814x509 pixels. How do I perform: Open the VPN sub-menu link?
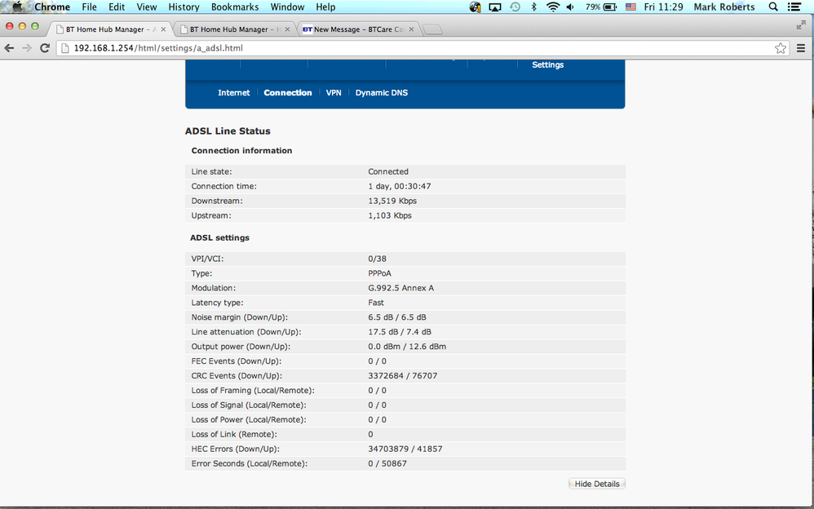pos(334,92)
